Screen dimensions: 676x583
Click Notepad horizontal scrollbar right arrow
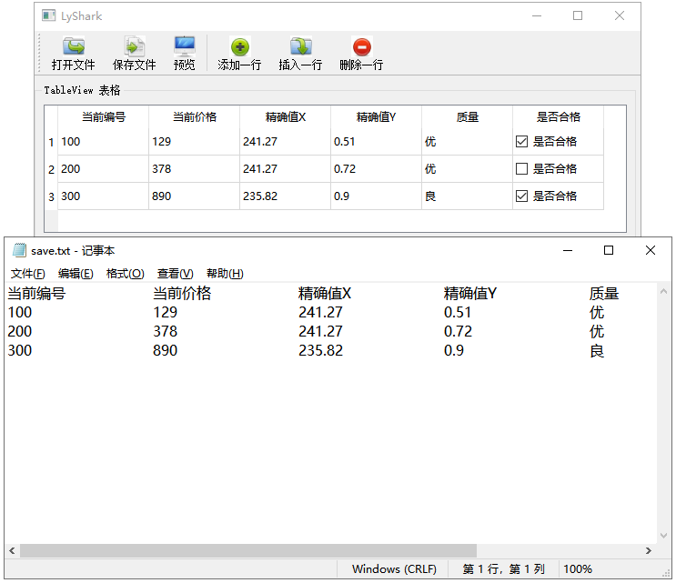pos(648,551)
